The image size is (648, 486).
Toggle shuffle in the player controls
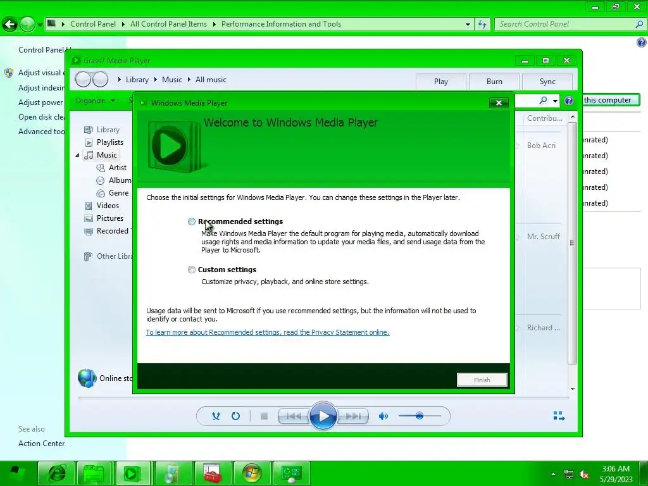[216, 416]
